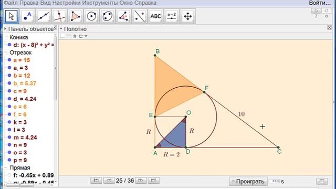Image resolution: width=336 pixels, height=189 pixels.
Task: Click point C on the canvas
Action: tap(278, 148)
